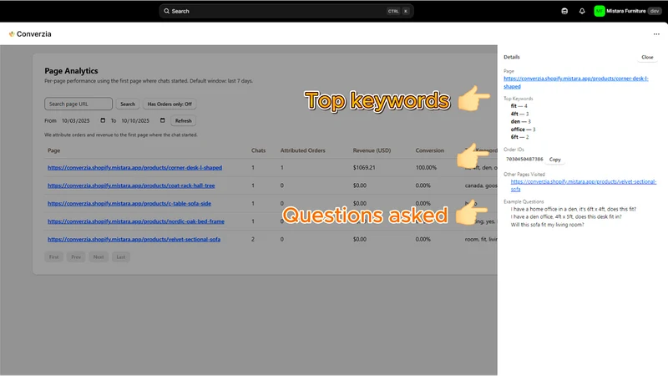Click the Prev pagination button
Image resolution: width=668 pixels, height=376 pixels.
coord(76,257)
